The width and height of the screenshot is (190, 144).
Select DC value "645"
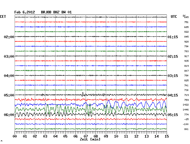[x=186, y=17]
